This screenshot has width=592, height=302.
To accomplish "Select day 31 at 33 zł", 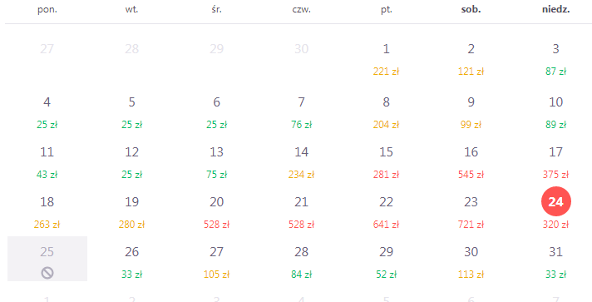I will [555, 262].
